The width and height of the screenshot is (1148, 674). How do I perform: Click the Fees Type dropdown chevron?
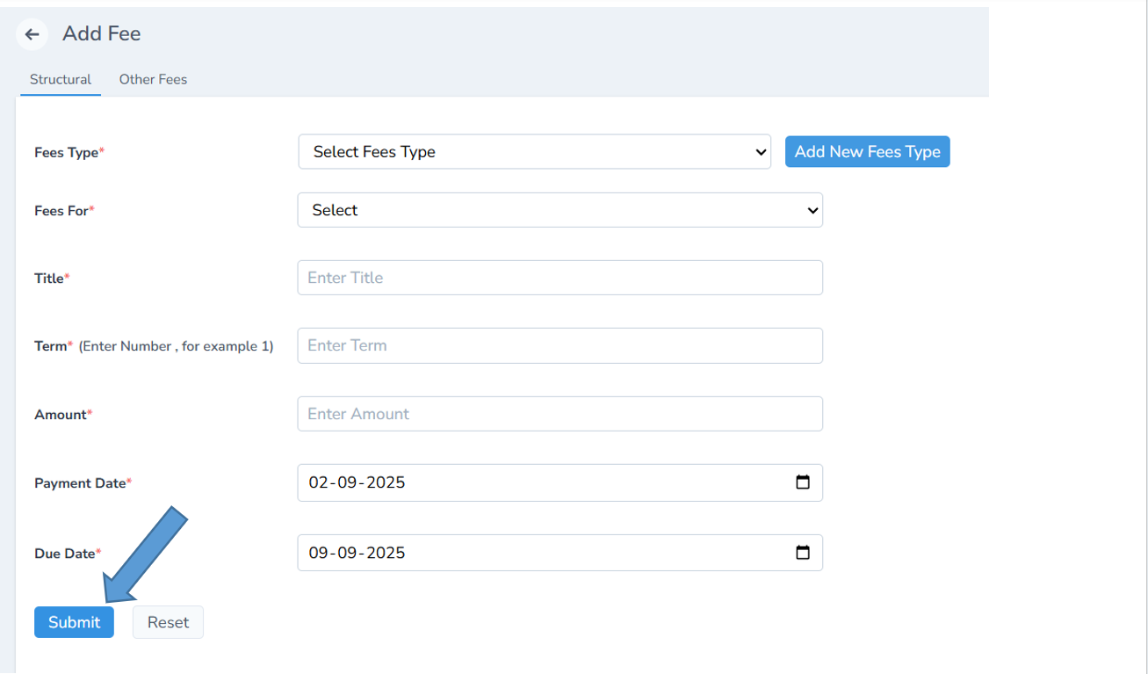click(x=761, y=151)
